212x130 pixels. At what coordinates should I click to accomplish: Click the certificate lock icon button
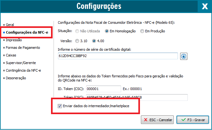[x=184, y=56]
